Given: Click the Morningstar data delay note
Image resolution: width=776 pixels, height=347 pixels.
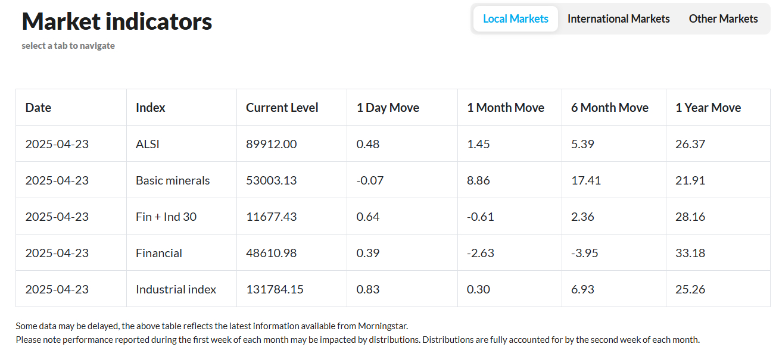Looking at the screenshot, I should tap(212, 326).
